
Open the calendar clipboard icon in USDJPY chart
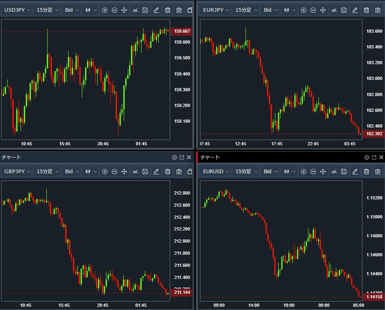[x=179, y=10]
